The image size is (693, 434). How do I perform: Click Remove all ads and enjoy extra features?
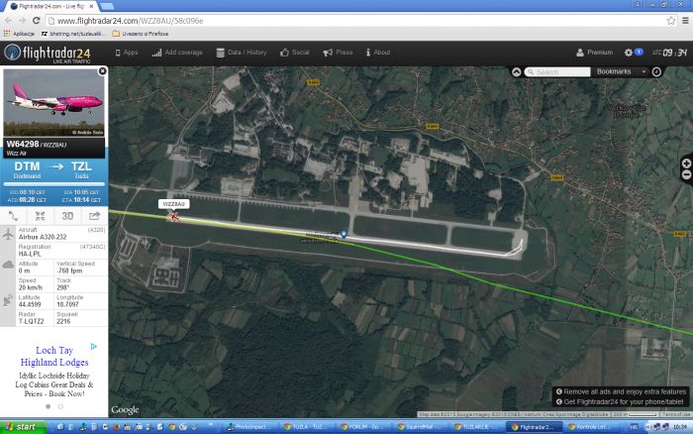pyautogui.click(x=621, y=391)
